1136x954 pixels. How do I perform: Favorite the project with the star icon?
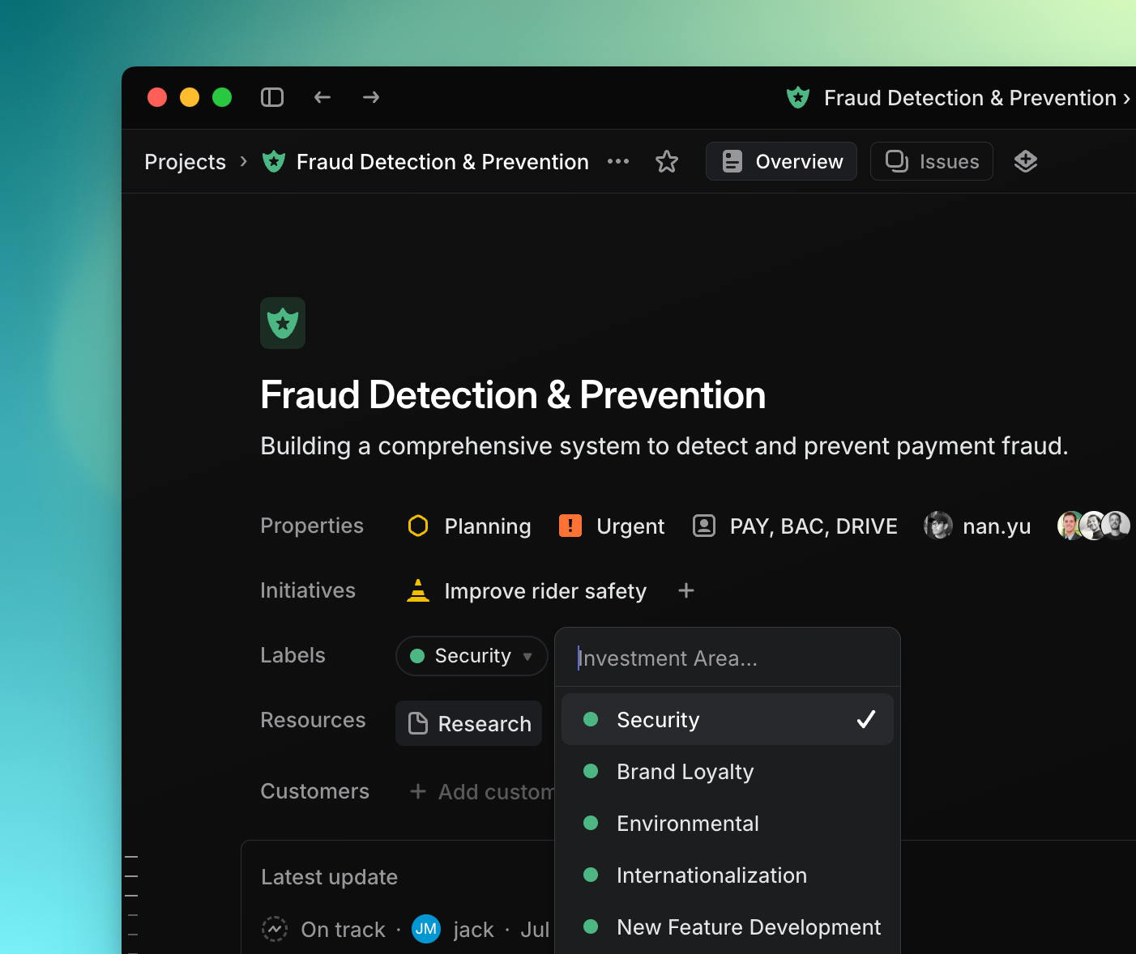(x=667, y=161)
